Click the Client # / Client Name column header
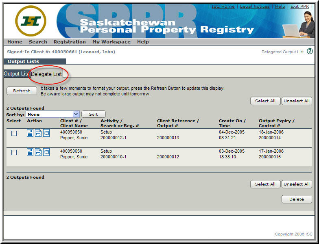The image size is (319, 244). click(74, 123)
